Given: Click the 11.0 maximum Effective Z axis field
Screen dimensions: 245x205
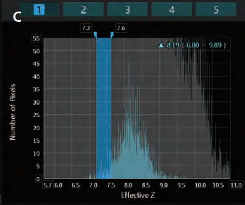Looking at the screenshot, I should tap(236, 185).
